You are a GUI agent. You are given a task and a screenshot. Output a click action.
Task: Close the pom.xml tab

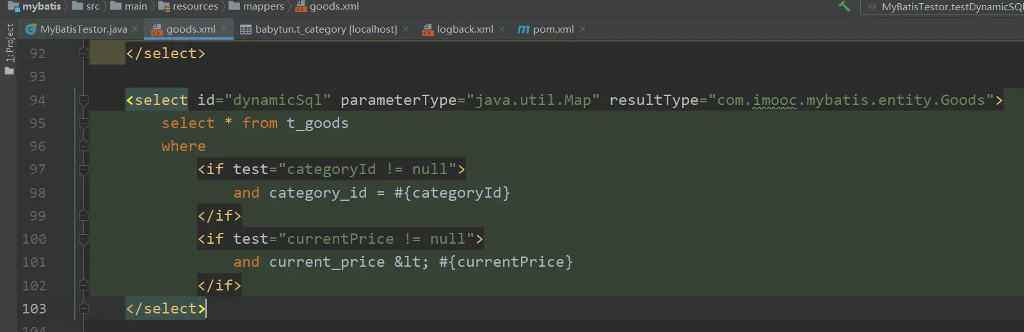(x=582, y=29)
